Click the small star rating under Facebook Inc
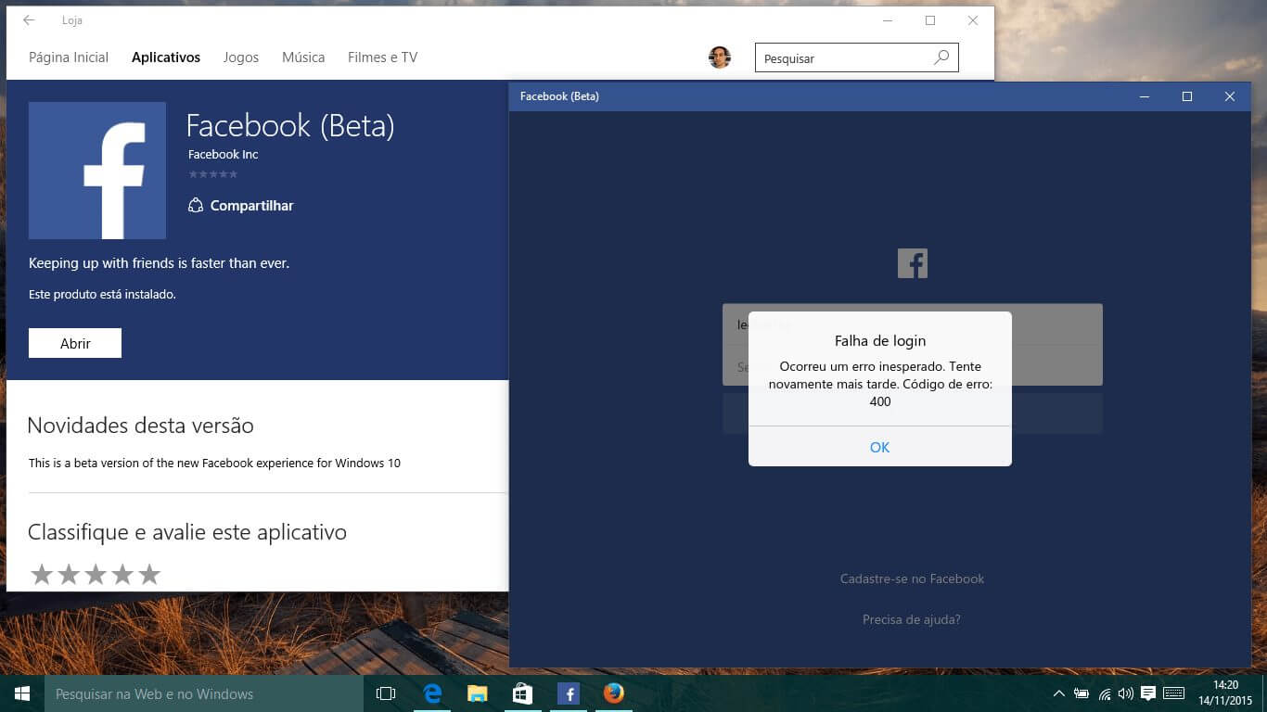This screenshot has width=1267, height=712. click(x=212, y=173)
